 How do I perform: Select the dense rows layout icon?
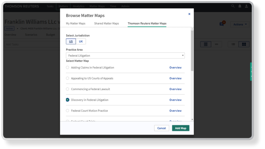(x=206, y=44)
